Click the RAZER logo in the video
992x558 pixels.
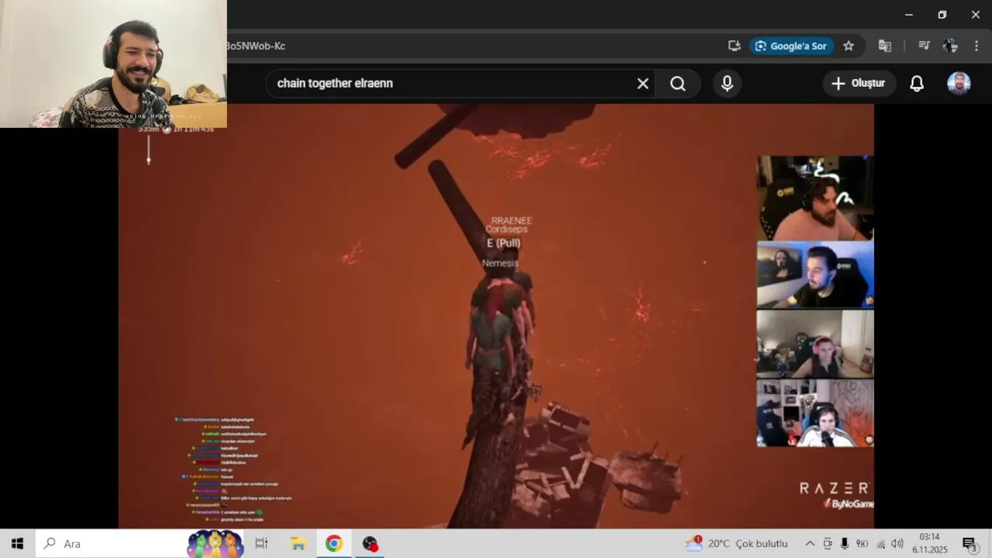834,488
